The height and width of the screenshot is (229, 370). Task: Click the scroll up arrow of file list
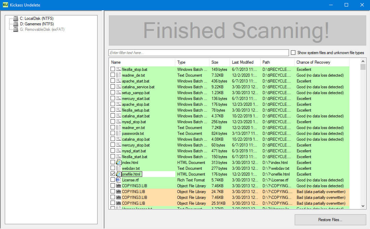363,61
